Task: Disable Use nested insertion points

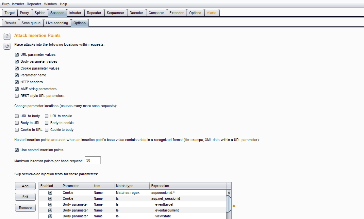Action: coord(17,150)
